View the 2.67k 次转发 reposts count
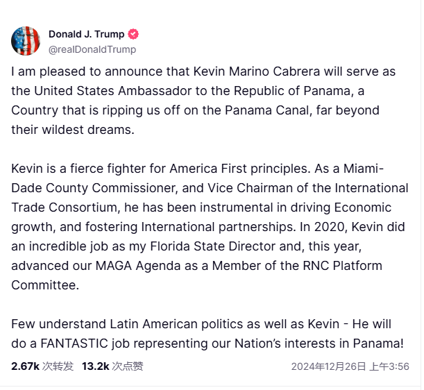Screen dimensions: 424x390 coord(42,366)
